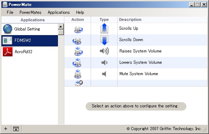Open the Help menu
Image resolution: width=209 pixels, height=134 pixels.
[80, 12]
